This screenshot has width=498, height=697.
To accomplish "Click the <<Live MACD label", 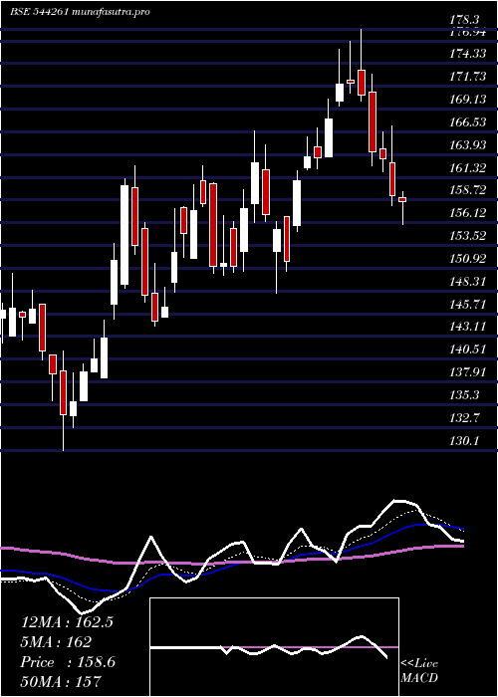I will click(419, 671).
